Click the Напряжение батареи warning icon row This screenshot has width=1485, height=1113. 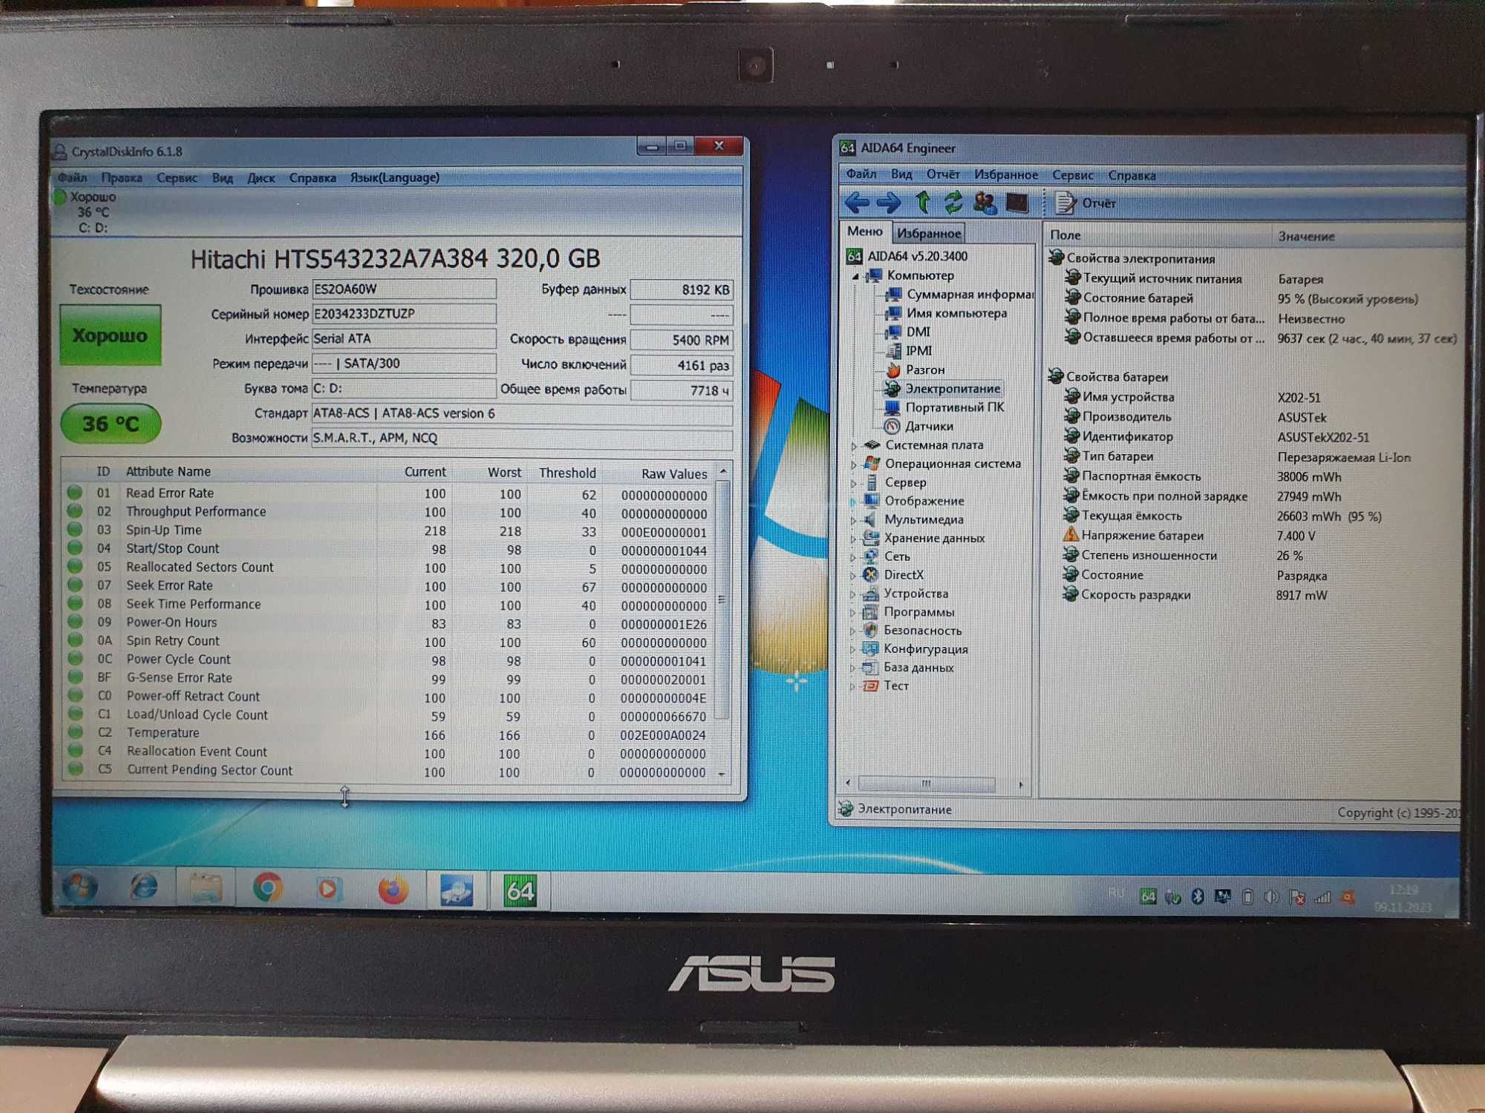point(1189,535)
